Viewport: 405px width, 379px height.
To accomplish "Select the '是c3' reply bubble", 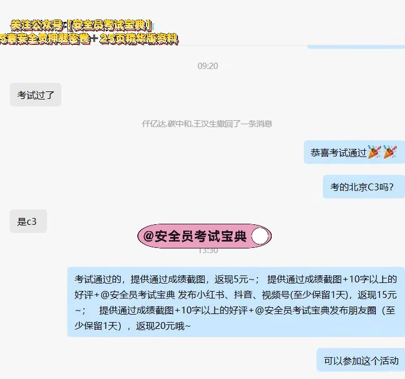I will [x=28, y=221].
